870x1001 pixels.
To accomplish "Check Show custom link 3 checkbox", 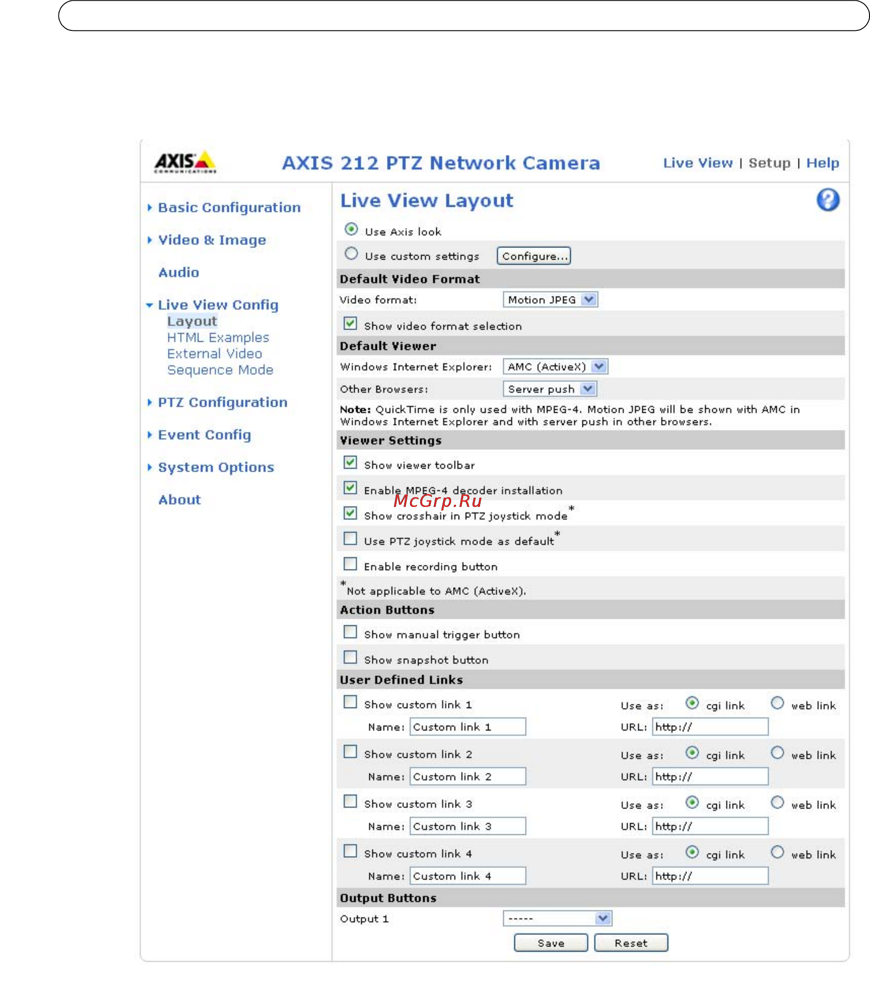I will pyautogui.click(x=350, y=801).
